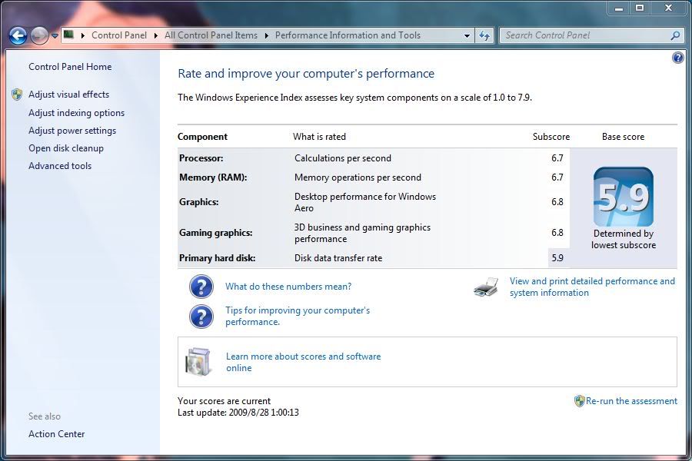
Task: Select 'All Control Panel Items' breadcrumb
Action: 211,35
